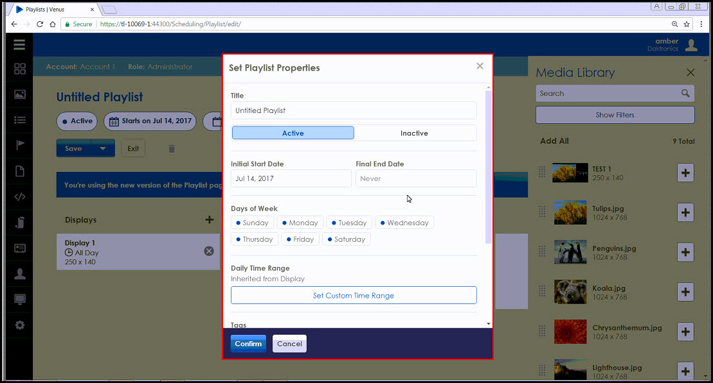Click the settings gear icon in the sidebar
Image resolution: width=713 pixels, height=383 pixels.
[x=20, y=325]
